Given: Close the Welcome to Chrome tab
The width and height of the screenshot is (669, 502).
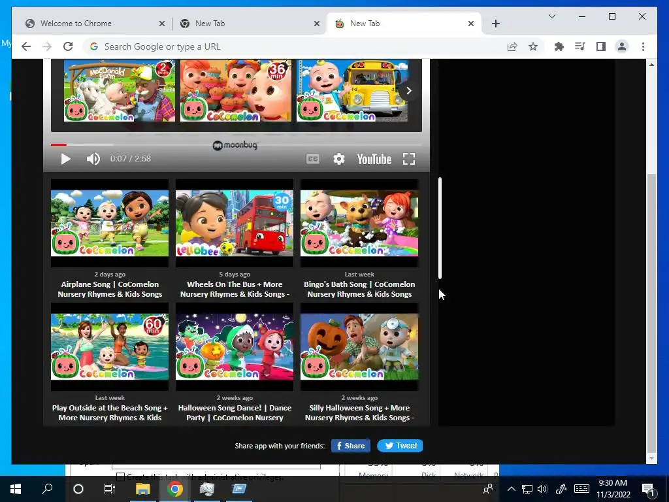Looking at the screenshot, I should 162,24.
